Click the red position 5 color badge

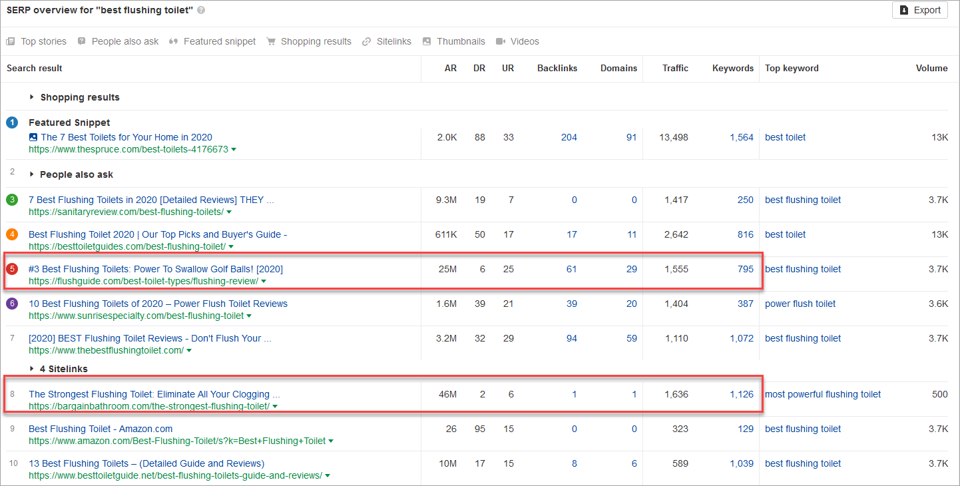pyautogui.click(x=12, y=269)
